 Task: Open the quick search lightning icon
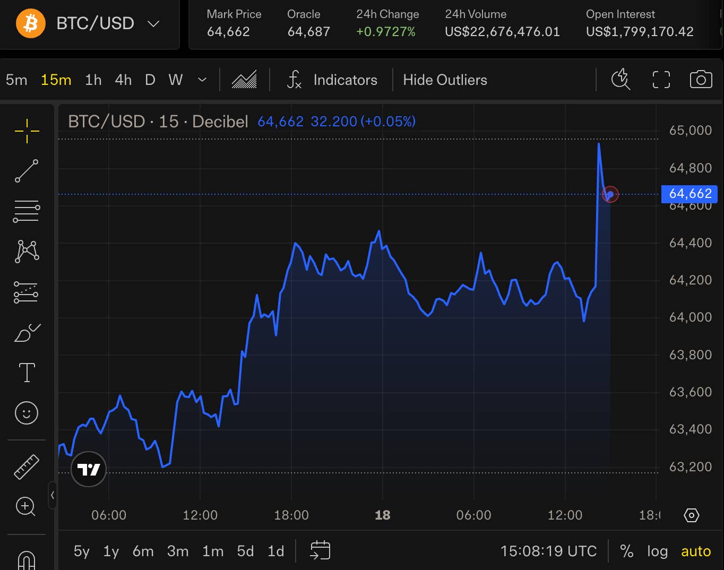pos(620,80)
